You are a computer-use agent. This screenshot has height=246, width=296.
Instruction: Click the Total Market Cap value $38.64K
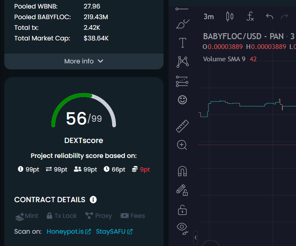(96, 38)
